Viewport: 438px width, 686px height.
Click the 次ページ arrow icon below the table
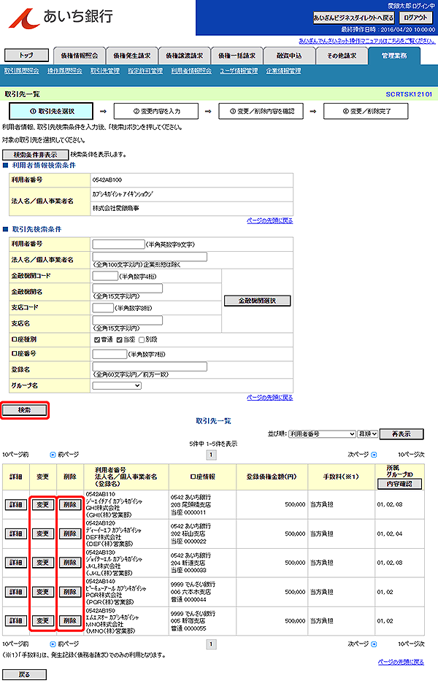(374, 644)
